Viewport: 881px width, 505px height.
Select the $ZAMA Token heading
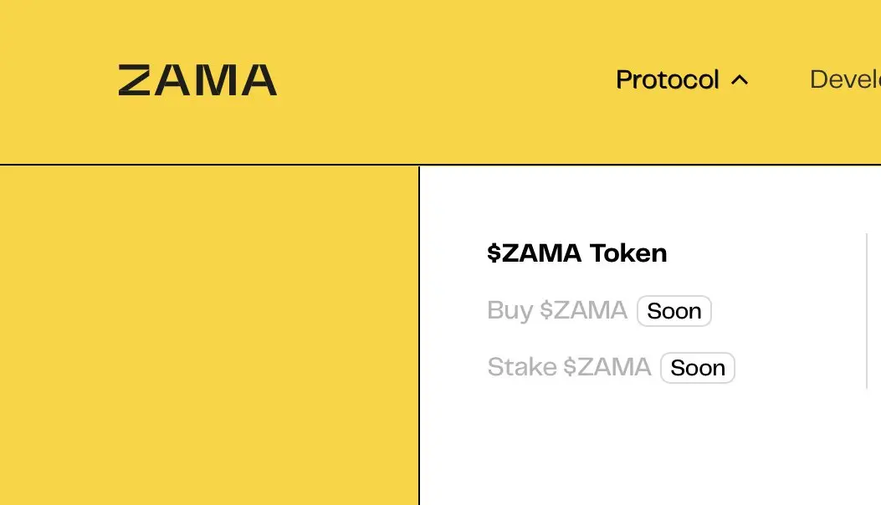click(x=577, y=252)
